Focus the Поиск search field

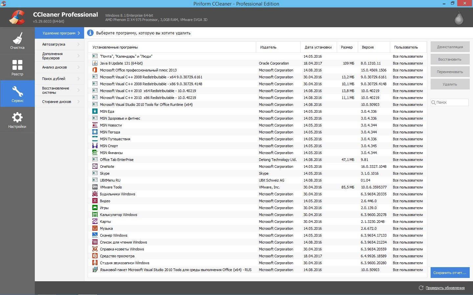pyautogui.click(x=450, y=102)
